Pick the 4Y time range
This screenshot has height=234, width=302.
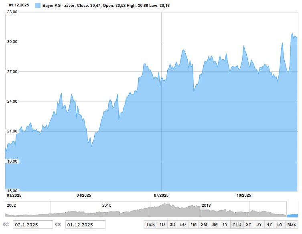[270, 224]
